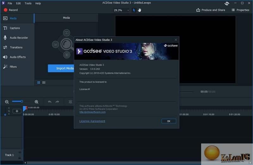253x165 pixels.
Task: Open the Edit menu
Action: pyautogui.click(x=18, y=3)
